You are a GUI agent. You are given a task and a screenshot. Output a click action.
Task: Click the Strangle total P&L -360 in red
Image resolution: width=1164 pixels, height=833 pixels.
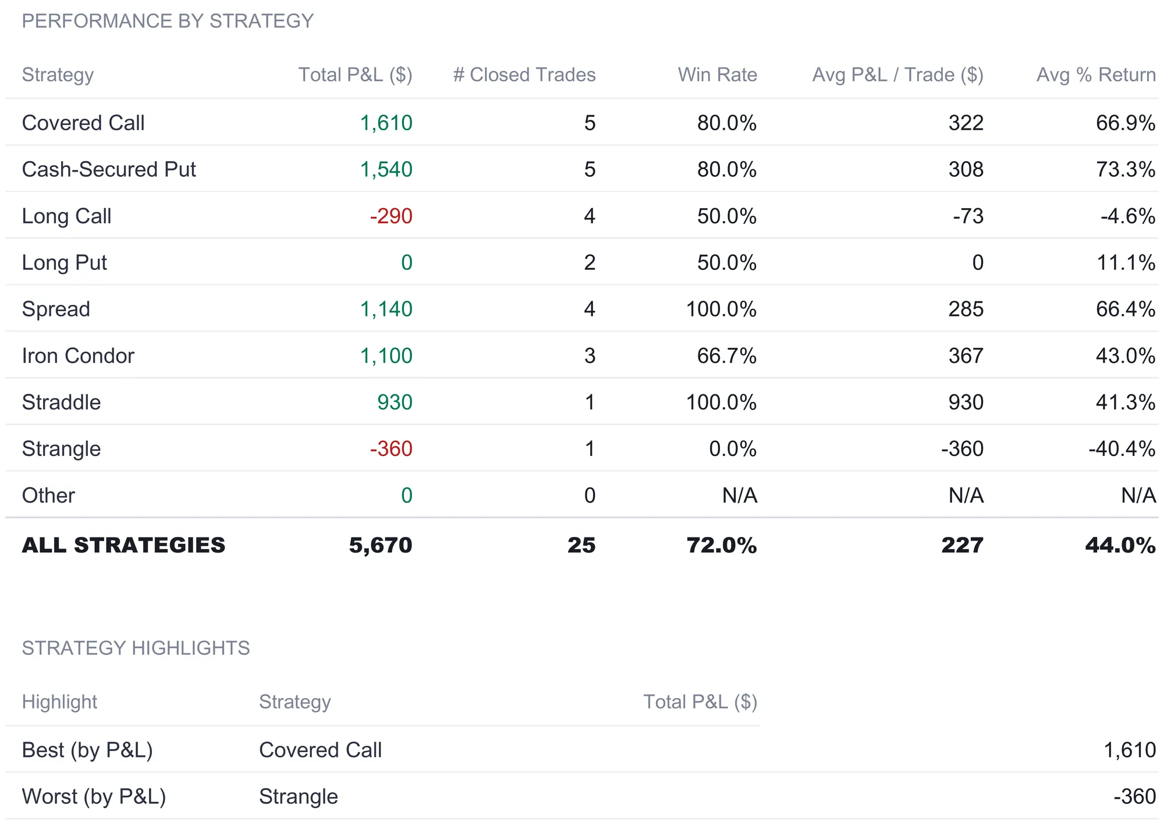tap(391, 449)
